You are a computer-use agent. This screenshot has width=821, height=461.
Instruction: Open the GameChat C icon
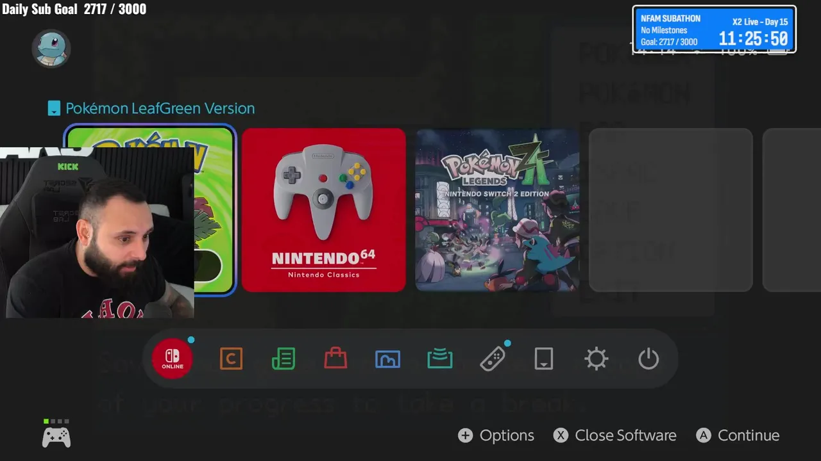[231, 359]
